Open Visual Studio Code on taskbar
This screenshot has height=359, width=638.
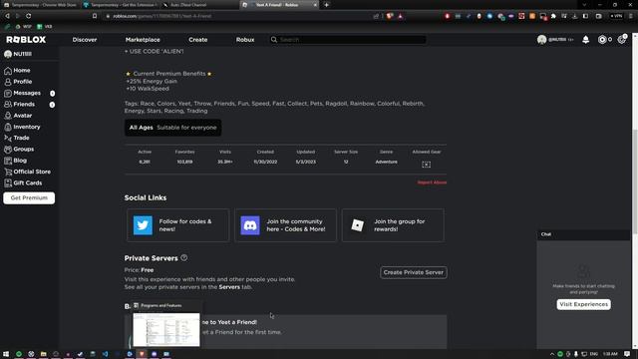[105, 354]
